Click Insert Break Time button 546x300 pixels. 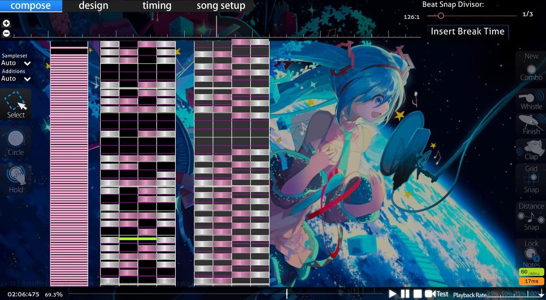(468, 32)
